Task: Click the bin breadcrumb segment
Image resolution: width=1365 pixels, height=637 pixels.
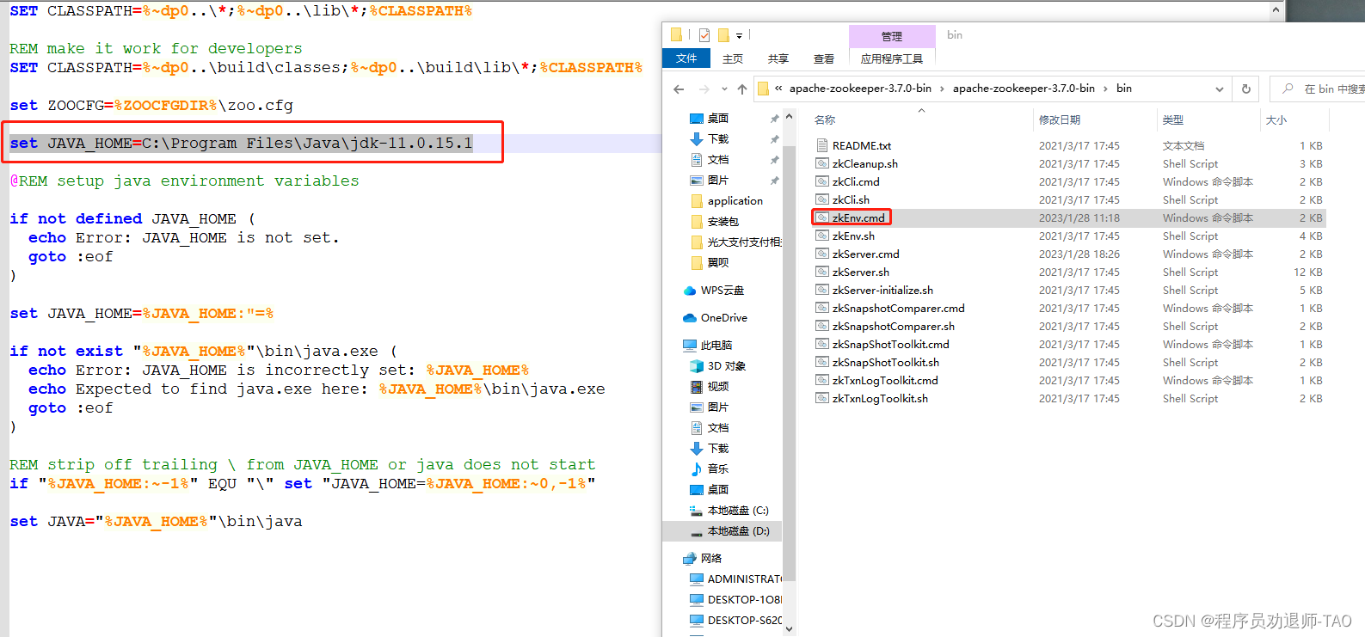Action: 1124,89
